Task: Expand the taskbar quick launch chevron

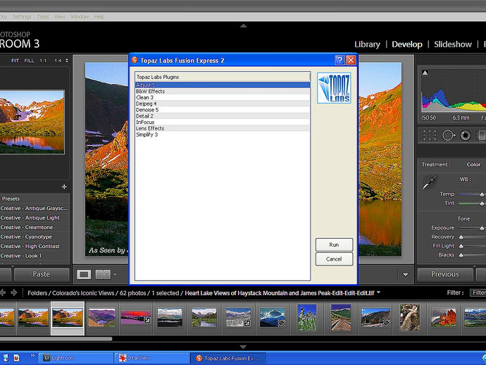Action: coord(32,355)
